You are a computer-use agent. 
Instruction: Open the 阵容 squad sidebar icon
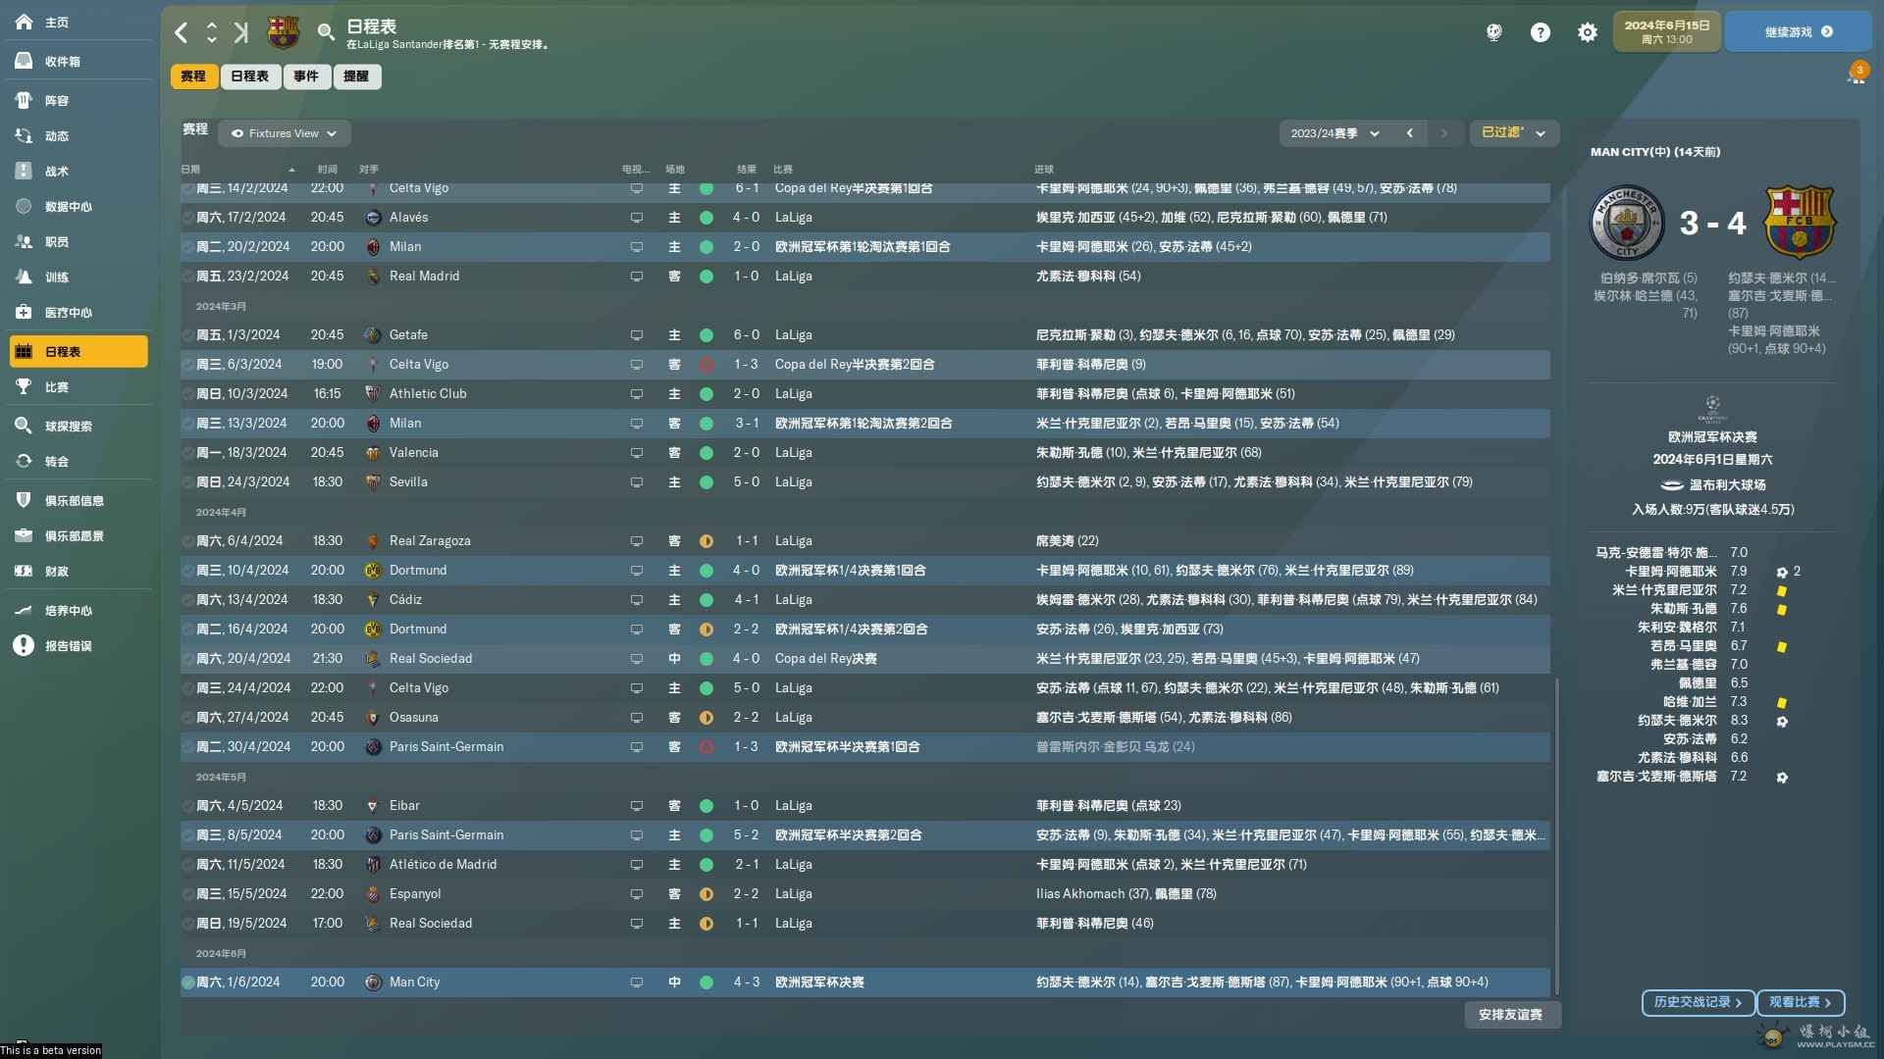25,100
